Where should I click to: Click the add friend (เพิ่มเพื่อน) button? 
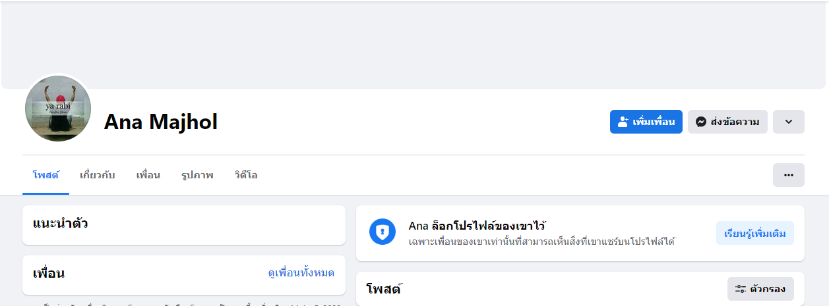click(646, 122)
